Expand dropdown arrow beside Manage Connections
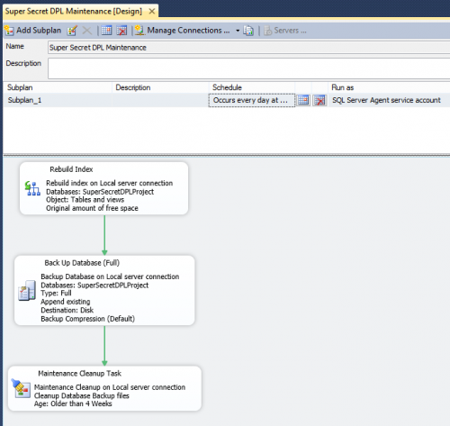 coord(238,31)
